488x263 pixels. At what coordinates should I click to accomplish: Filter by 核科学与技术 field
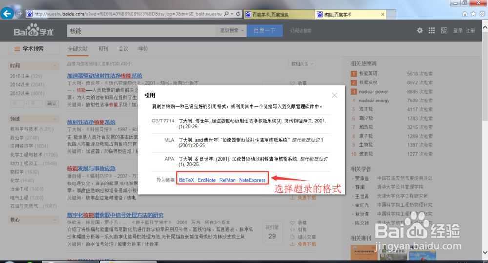click(32, 129)
